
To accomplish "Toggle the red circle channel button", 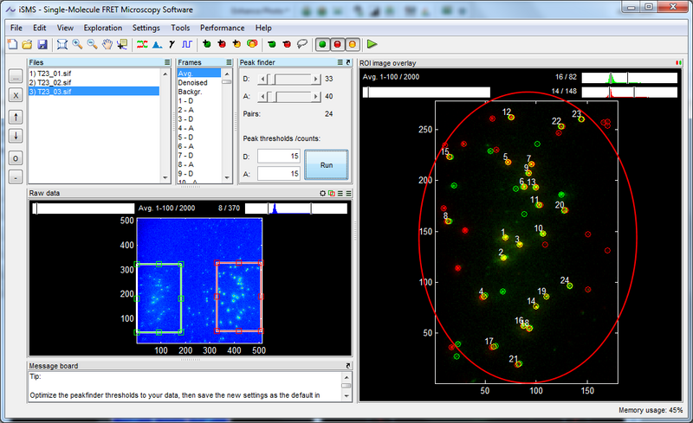I will (337, 43).
